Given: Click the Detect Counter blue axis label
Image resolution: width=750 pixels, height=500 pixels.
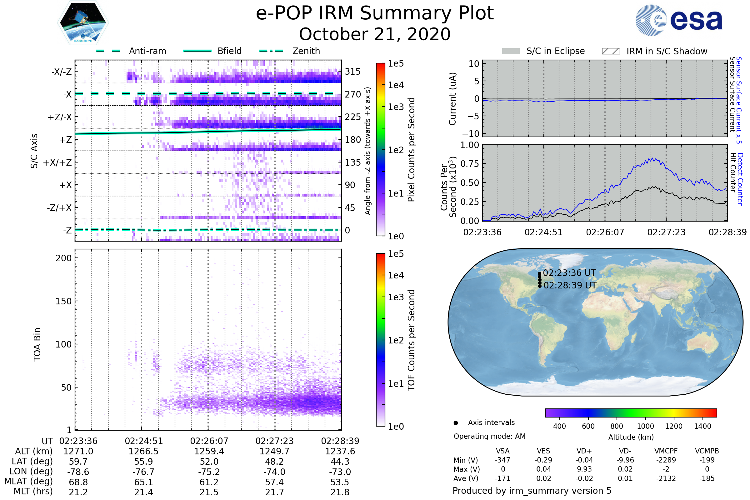Looking at the screenshot, I should coord(740,179).
